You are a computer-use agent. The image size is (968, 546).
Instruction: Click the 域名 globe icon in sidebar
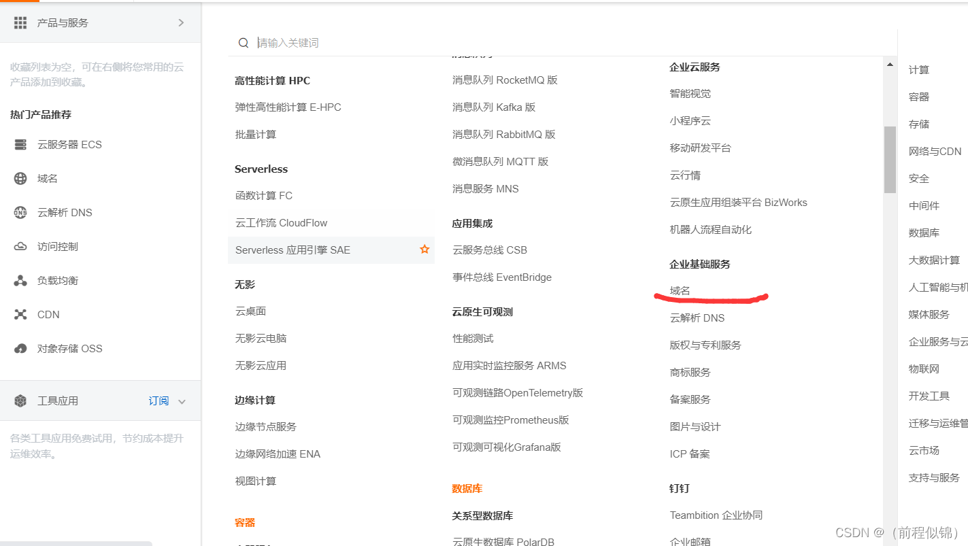coord(20,178)
